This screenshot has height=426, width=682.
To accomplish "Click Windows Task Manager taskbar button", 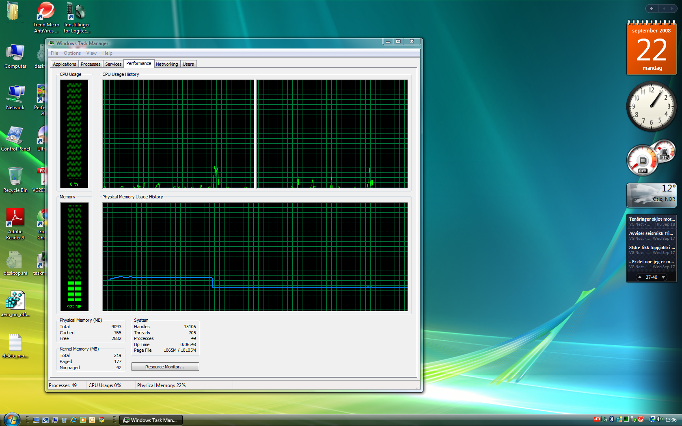I will point(151,420).
